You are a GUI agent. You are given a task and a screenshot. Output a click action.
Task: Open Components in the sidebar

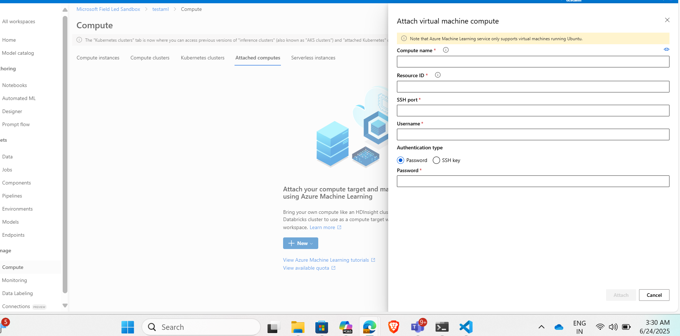point(17,183)
